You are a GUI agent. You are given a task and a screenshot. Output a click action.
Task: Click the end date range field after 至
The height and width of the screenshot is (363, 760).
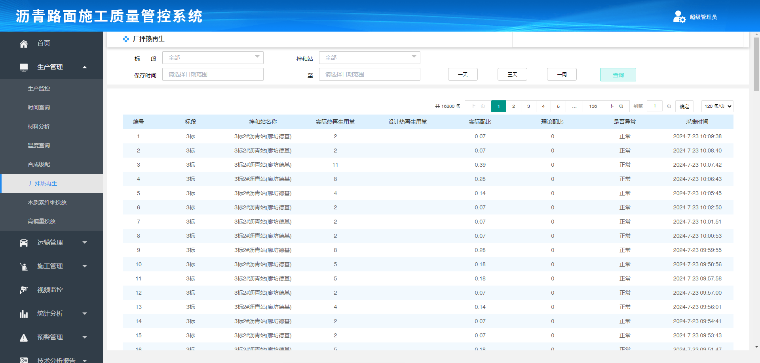pyautogui.click(x=370, y=74)
